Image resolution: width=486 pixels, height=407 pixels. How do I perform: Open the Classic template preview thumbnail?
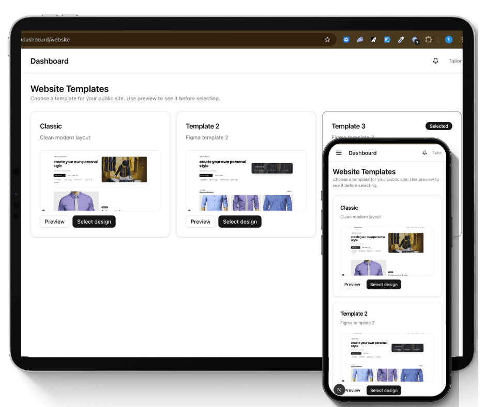(x=100, y=180)
